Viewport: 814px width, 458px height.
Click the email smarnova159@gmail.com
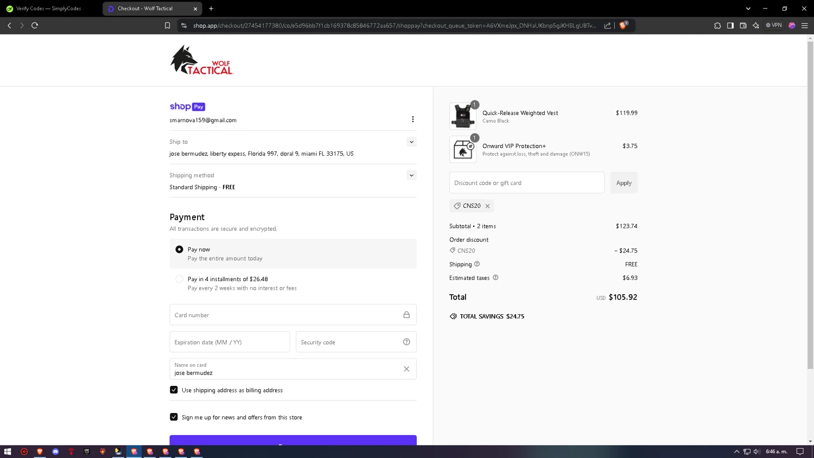point(203,120)
